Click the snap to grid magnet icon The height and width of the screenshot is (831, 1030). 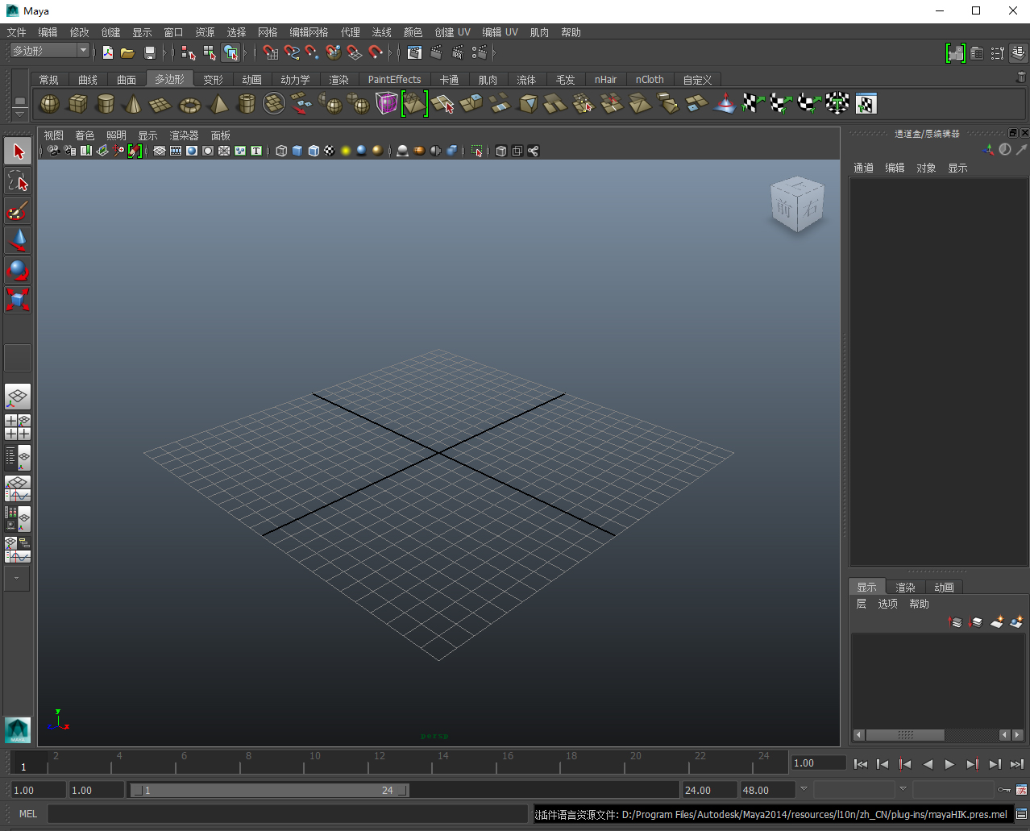click(x=271, y=52)
